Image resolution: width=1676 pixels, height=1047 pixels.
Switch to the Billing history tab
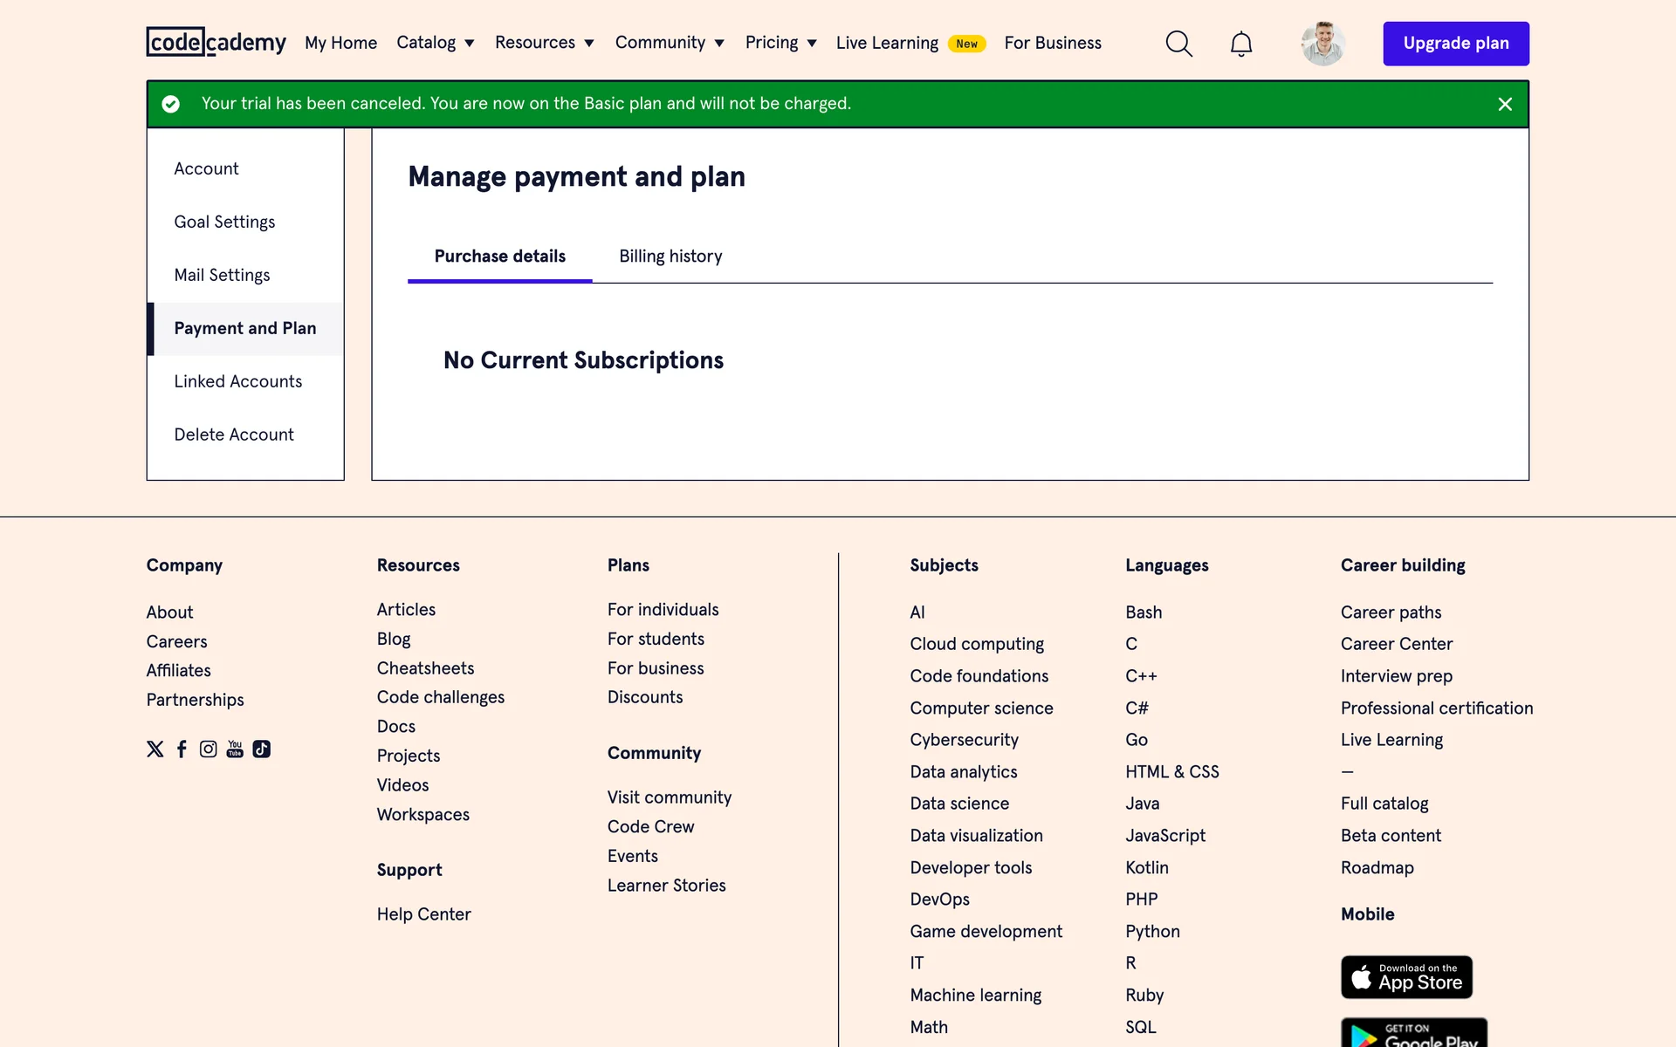pos(670,257)
